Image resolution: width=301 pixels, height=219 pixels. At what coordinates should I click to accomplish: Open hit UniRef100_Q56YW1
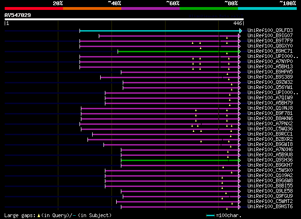pyautogui.click(x=270, y=88)
